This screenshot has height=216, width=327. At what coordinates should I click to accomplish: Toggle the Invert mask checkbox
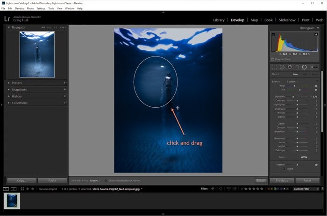(284, 169)
